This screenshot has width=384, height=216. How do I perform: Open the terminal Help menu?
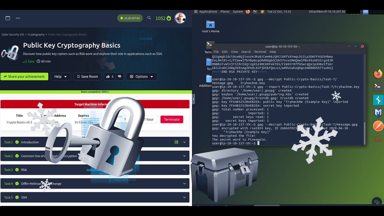pyautogui.click(x=273, y=52)
